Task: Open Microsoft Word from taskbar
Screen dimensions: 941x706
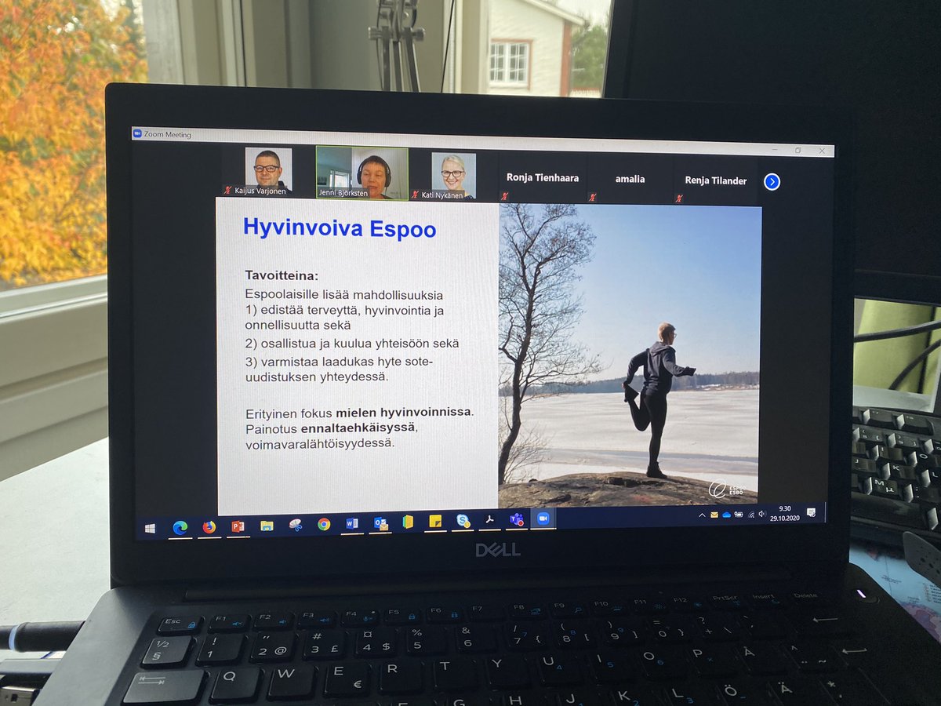Action: 352,524
